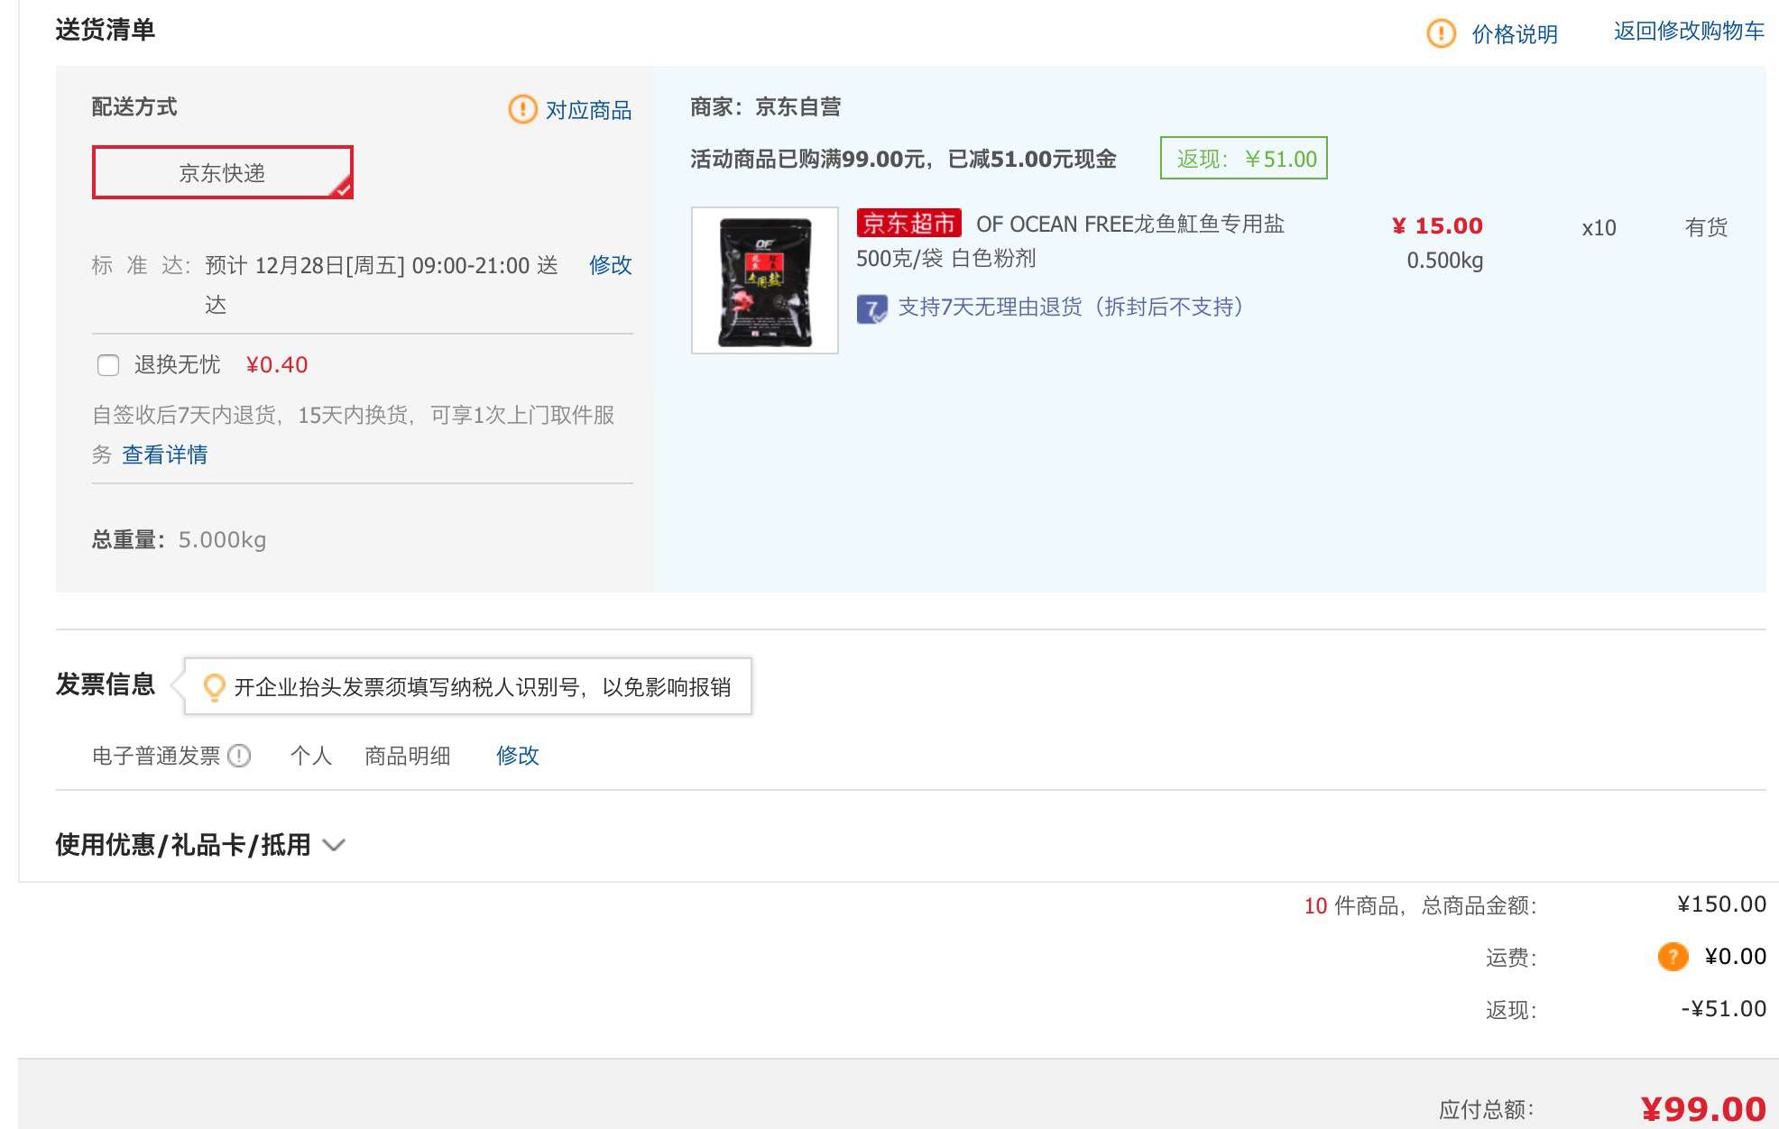Viewport: 1779px width, 1129px height.
Task: Click the cashback amount -¥51.00
Action: [1723, 1009]
